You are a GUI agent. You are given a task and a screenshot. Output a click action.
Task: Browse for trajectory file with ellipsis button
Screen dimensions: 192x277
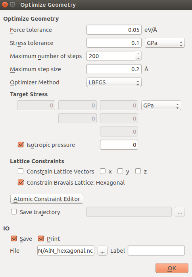click(180, 212)
